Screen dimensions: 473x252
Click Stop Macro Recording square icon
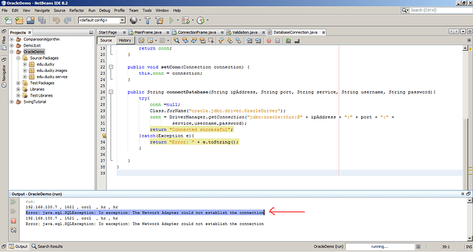click(x=278, y=40)
